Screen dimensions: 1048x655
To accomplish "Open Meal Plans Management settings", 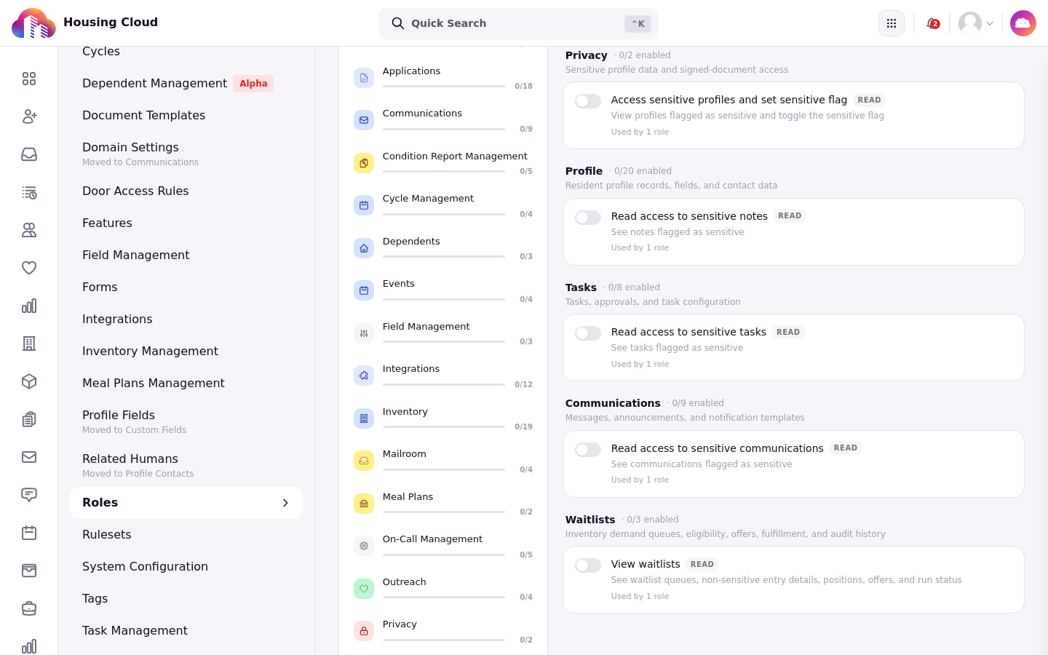I will pyautogui.click(x=186, y=383).
